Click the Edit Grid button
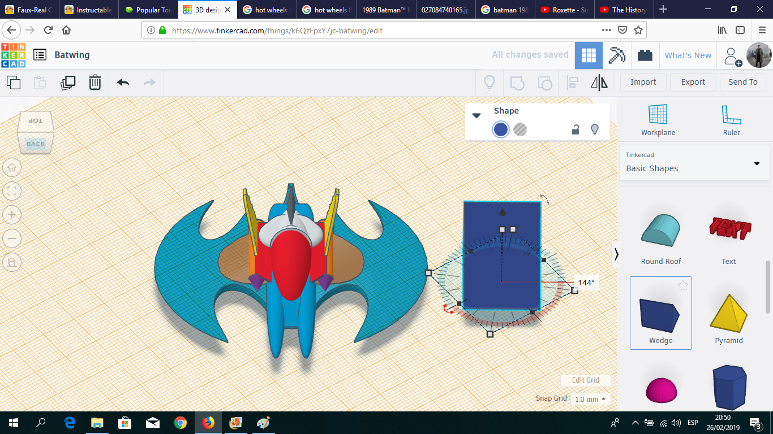The image size is (773, 434). pyautogui.click(x=585, y=380)
